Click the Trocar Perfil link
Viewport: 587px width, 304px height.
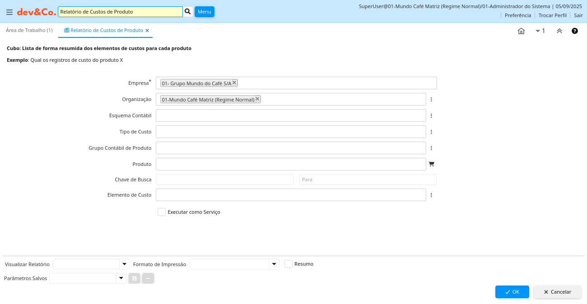pos(552,15)
